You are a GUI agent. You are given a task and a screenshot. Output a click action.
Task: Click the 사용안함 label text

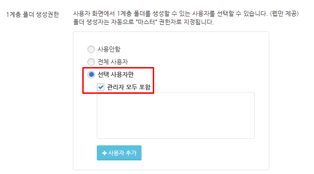tap(109, 49)
